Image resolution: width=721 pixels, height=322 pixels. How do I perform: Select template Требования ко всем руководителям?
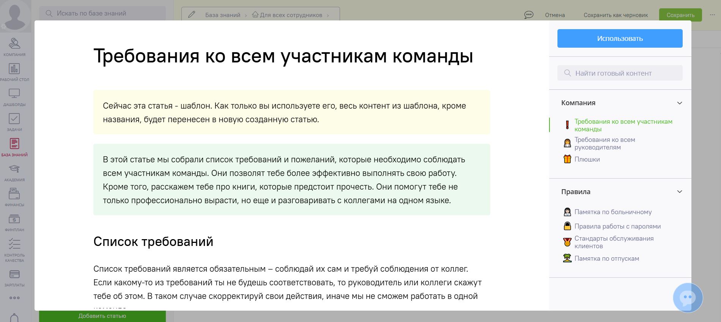605,143
